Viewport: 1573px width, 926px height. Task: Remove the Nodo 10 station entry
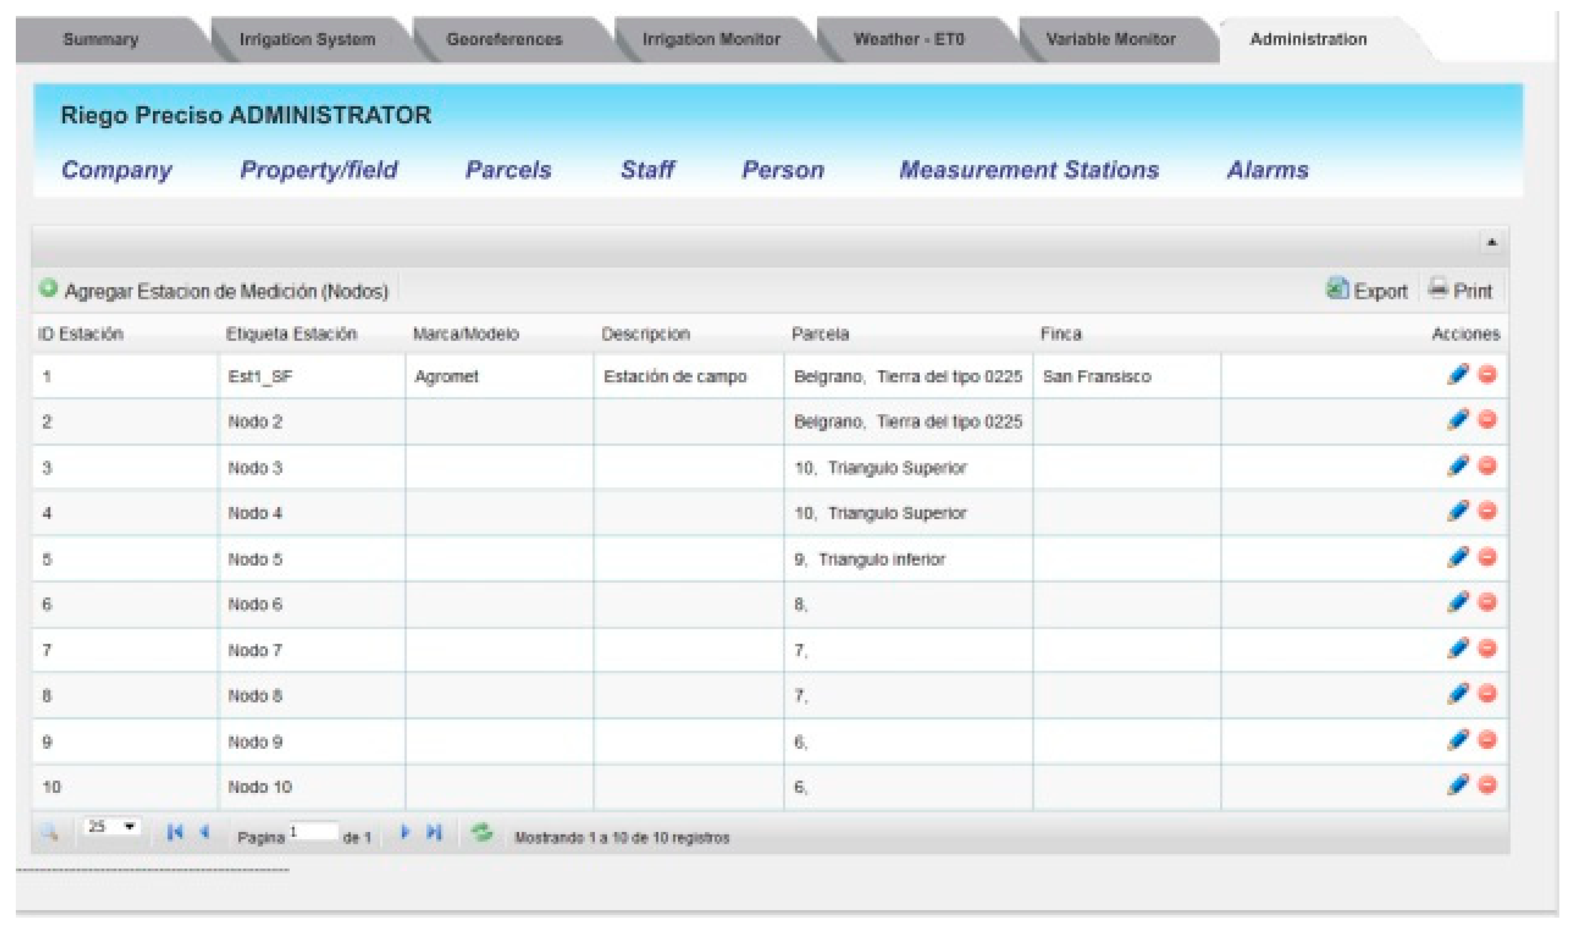pyautogui.click(x=1487, y=785)
